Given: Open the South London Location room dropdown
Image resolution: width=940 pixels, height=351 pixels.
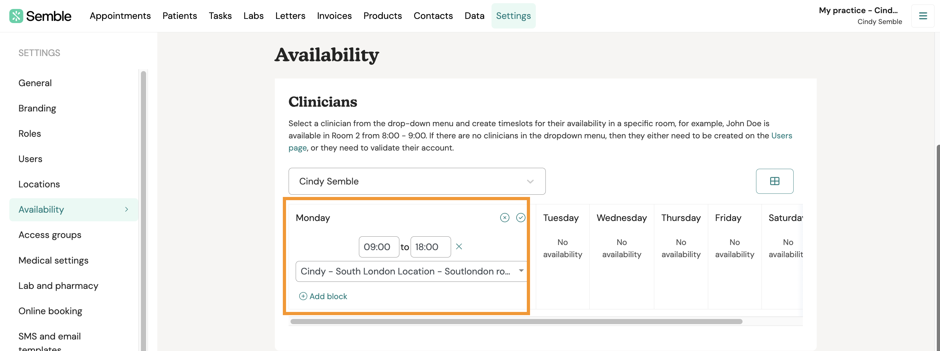Looking at the screenshot, I should coord(411,271).
